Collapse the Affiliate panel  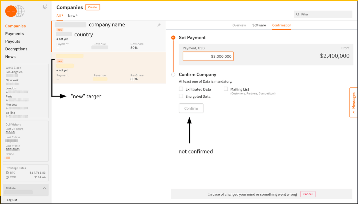[44, 188]
